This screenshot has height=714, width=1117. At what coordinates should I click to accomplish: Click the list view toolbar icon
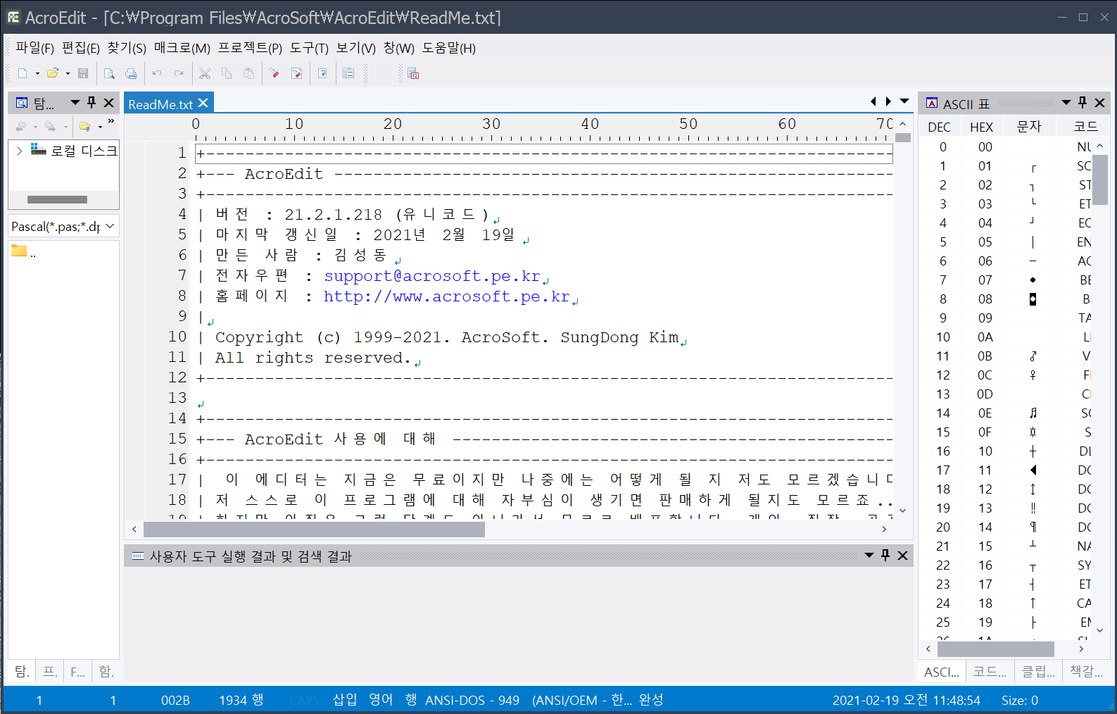pos(348,73)
